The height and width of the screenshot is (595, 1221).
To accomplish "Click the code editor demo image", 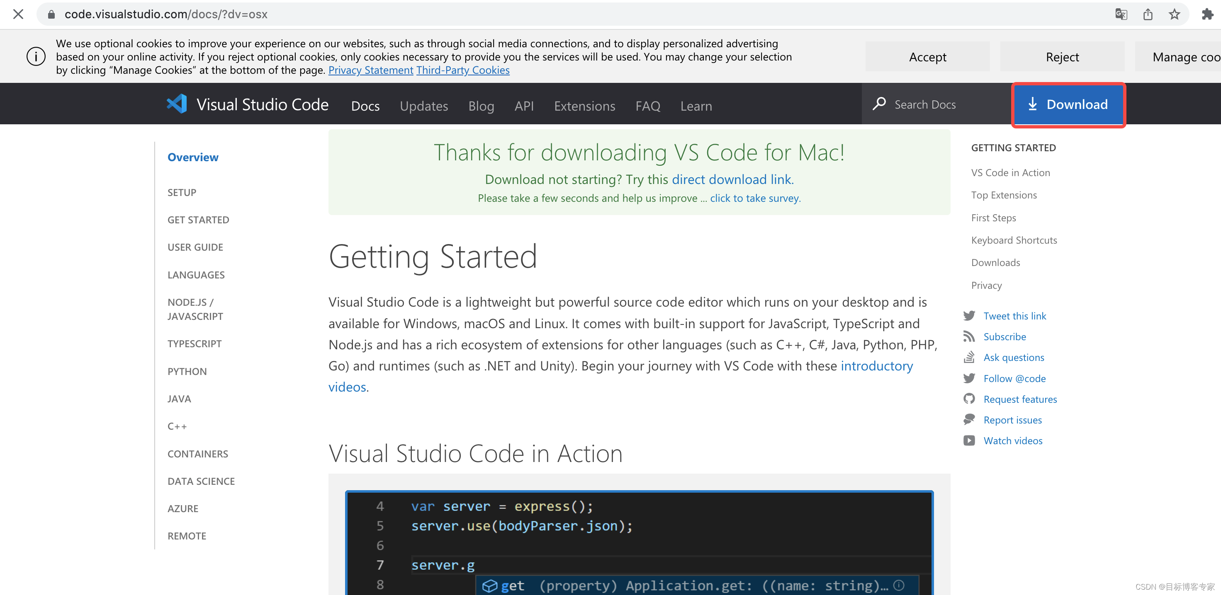I will pos(639,543).
